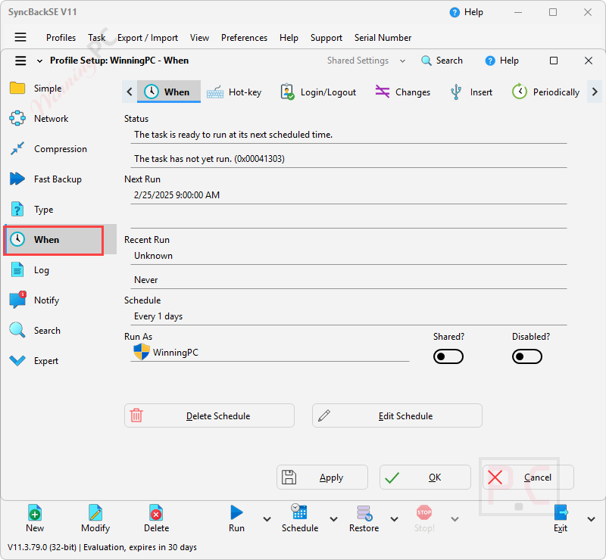Open the View menu
Image resolution: width=606 pixels, height=560 pixels.
pyautogui.click(x=199, y=38)
